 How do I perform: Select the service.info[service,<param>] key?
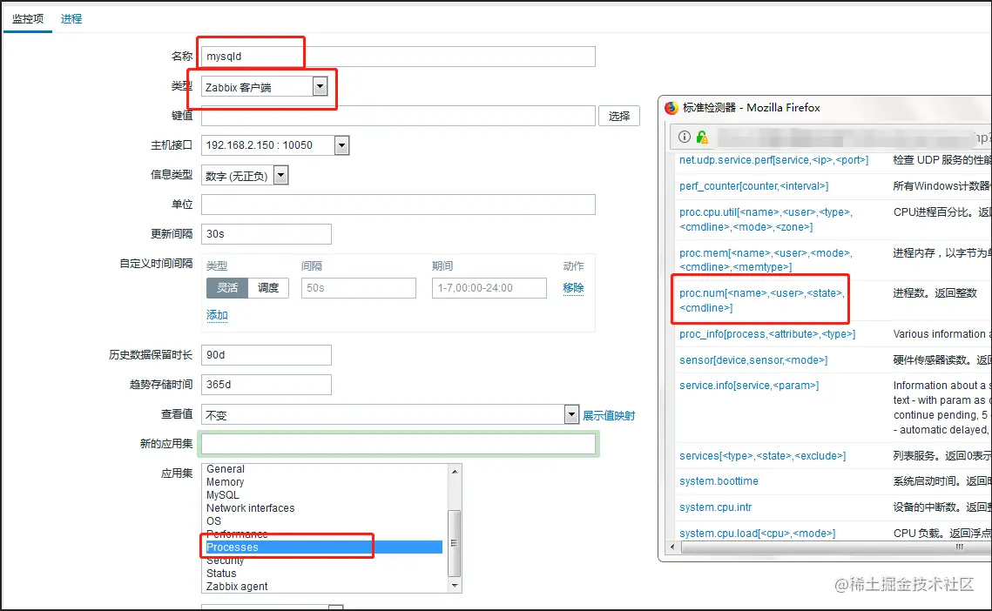[x=749, y=386]
